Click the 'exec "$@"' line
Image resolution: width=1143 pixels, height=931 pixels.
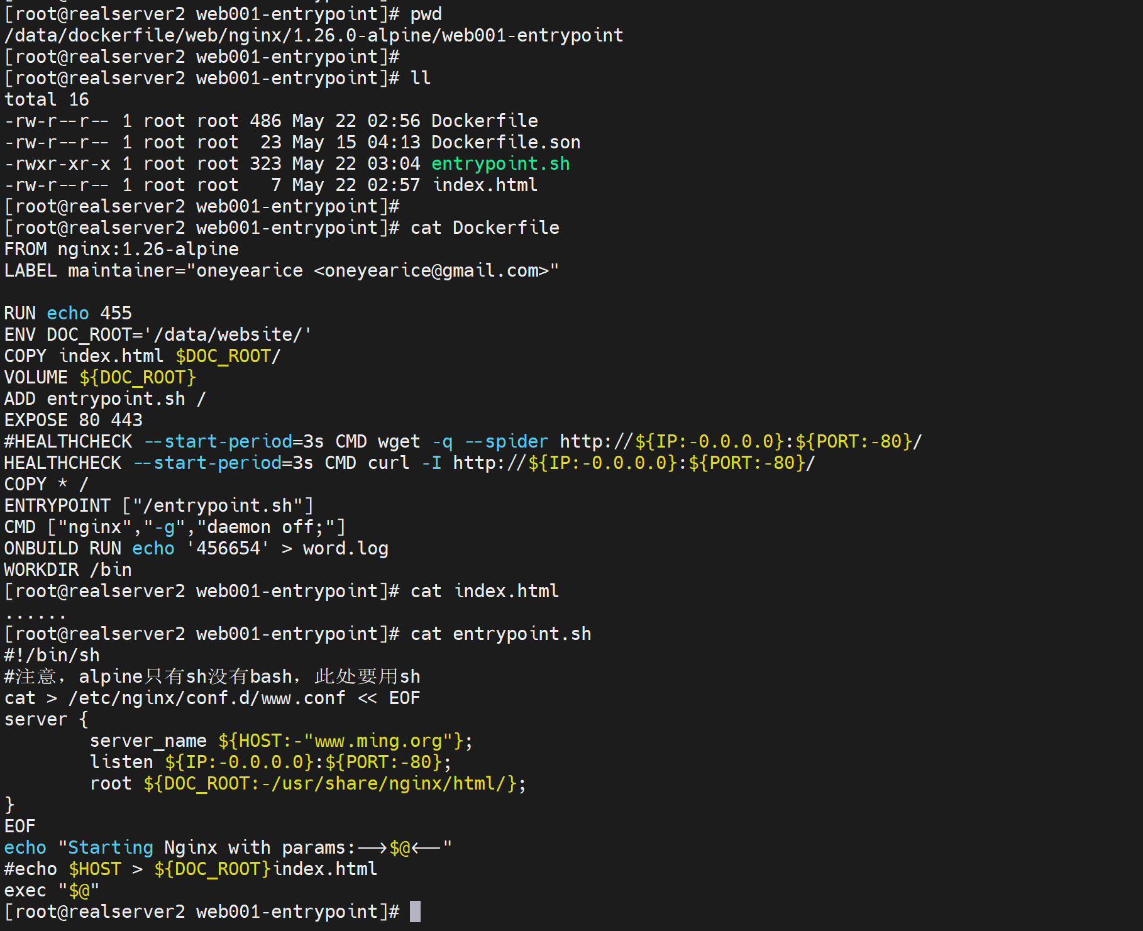click(x=52, y=890)
